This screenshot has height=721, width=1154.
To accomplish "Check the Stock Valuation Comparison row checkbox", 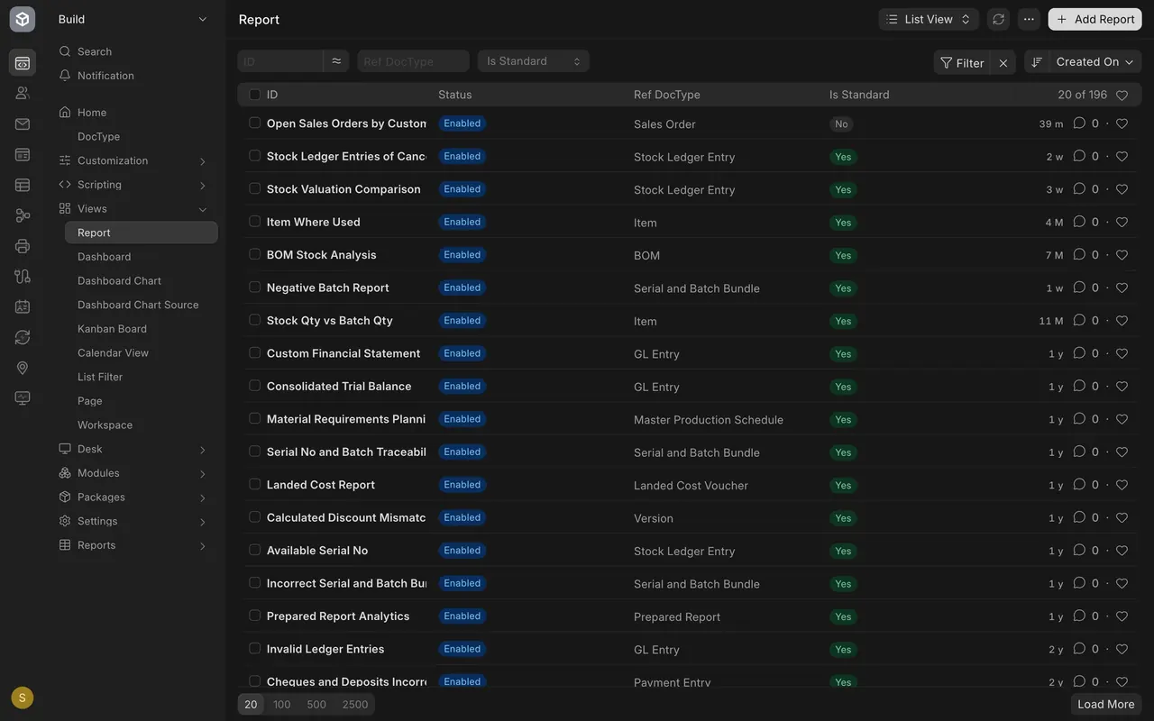I will [255, 189].
